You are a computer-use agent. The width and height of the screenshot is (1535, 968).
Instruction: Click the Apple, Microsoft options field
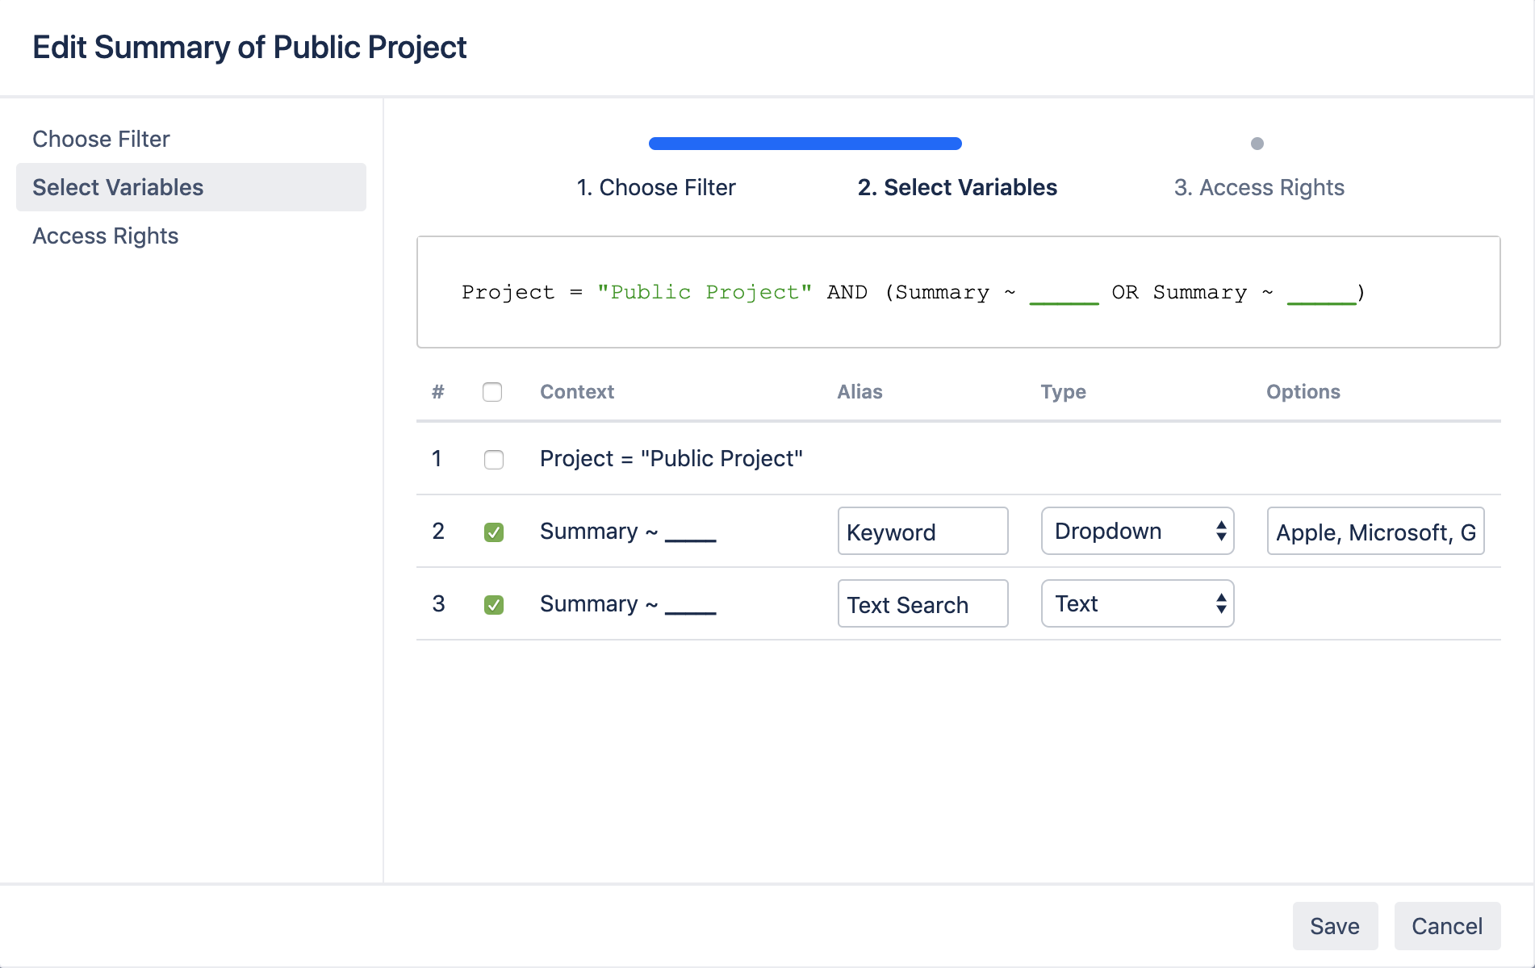click(x=1375, y=532)
